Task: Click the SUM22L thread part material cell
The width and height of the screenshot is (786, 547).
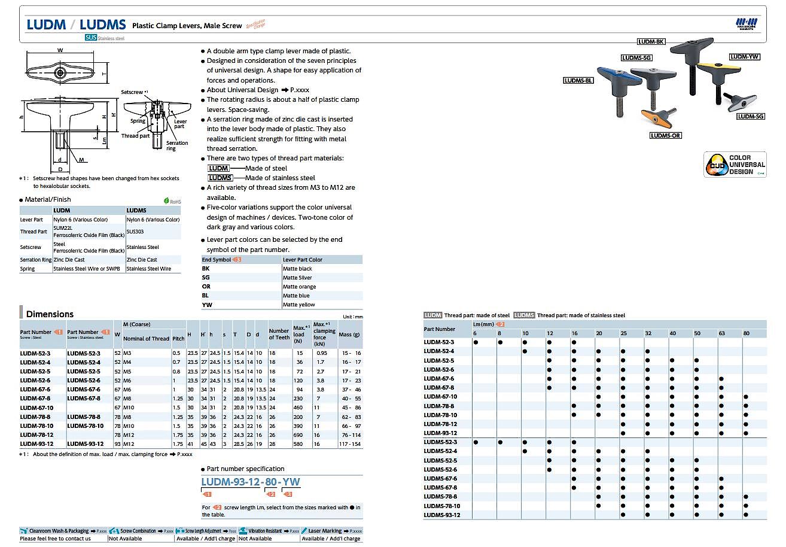Action: [x=89, y=231]
